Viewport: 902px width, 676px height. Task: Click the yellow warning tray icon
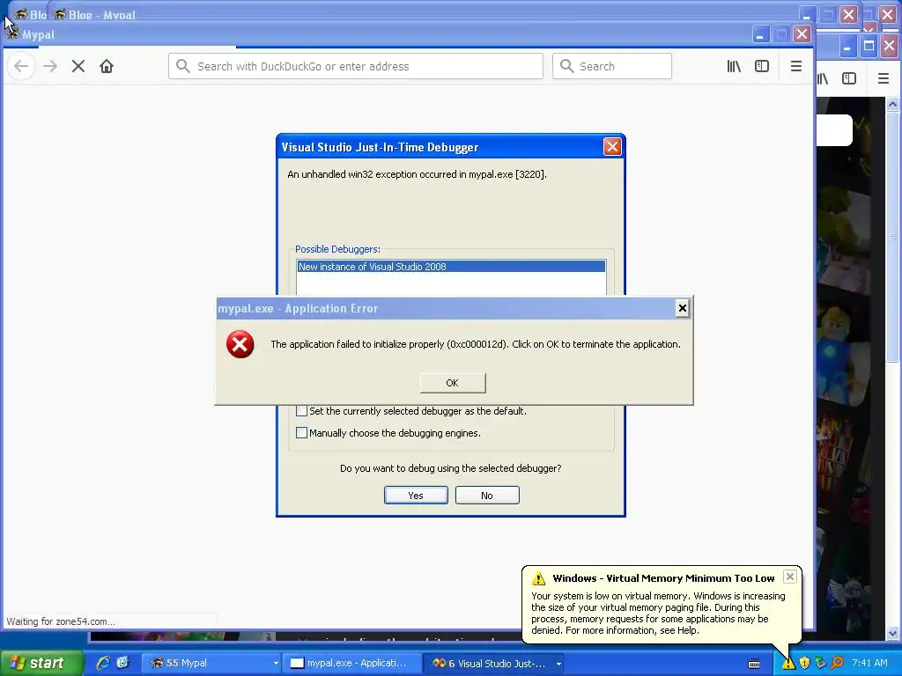tap(788, 664)
